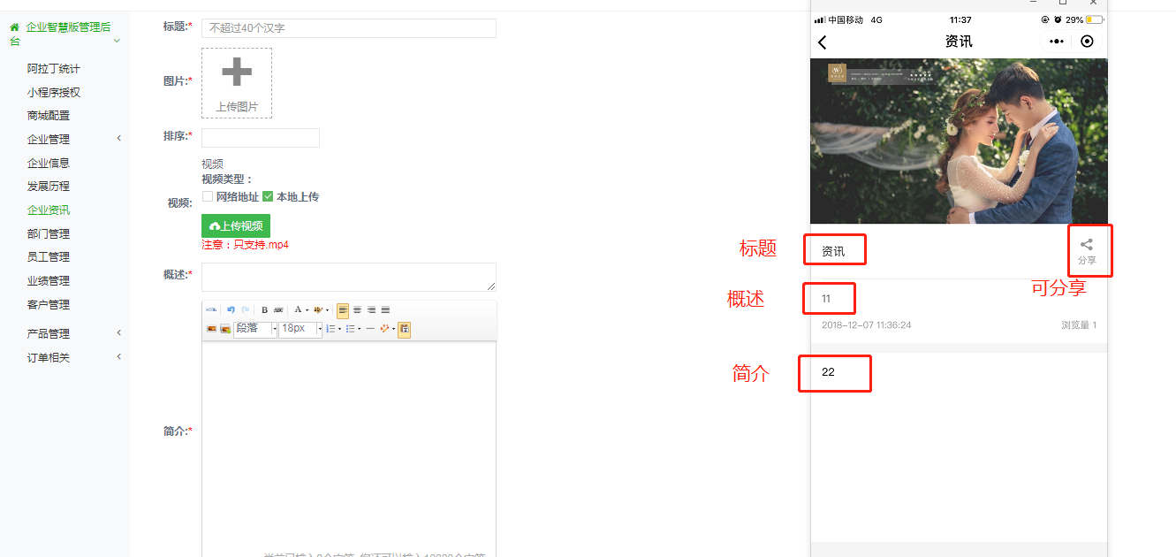The height and width of the screenshot is (557, 1176).
Task: Center-align the text in the editor
Action: click(357, 309)
